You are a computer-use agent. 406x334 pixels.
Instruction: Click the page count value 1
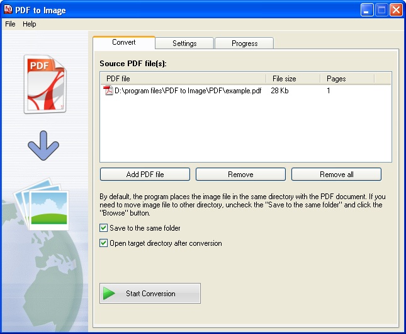coord(329,91)
